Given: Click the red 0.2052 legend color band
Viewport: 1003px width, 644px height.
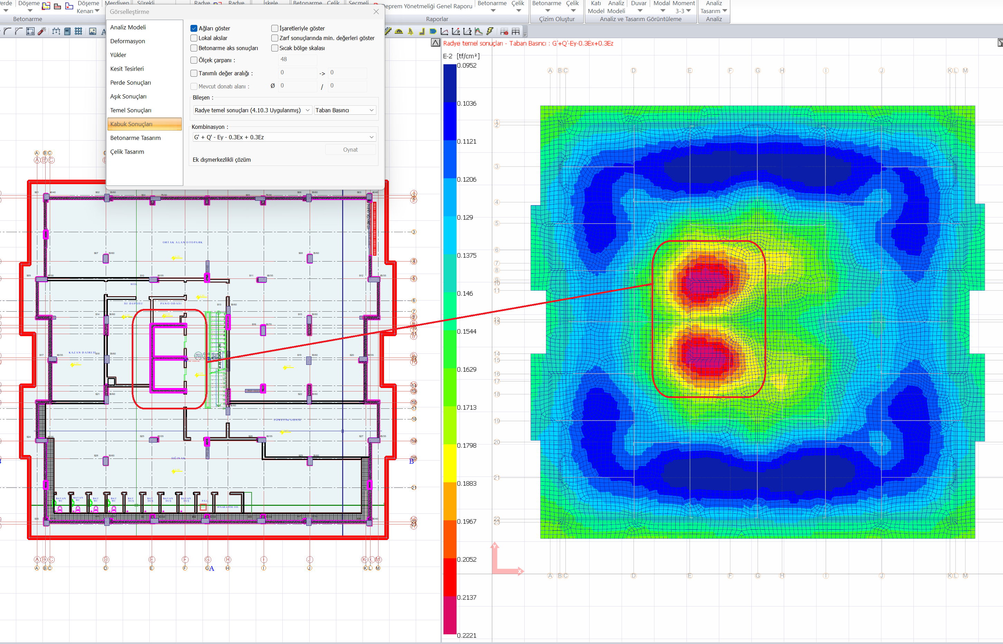Looking at the screenshot, I should pos(450,577).
